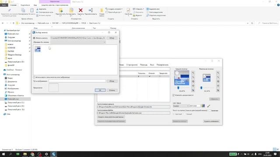Screen dimensions: 280x157
Task: Click the zoom-in magnifier beside small icon preview
Action: 218,73
